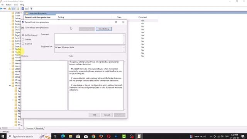
Task: Collapse the expanded Microsoft Defender tree node
Action: 10,86
